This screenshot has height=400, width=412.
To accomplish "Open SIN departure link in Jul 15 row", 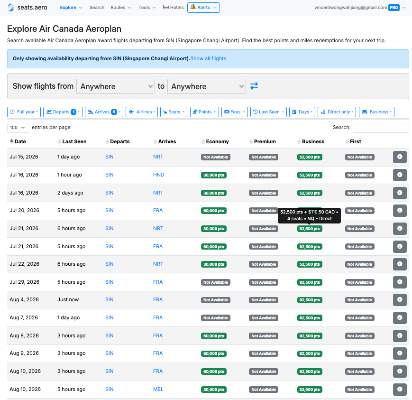I will 110,157.
